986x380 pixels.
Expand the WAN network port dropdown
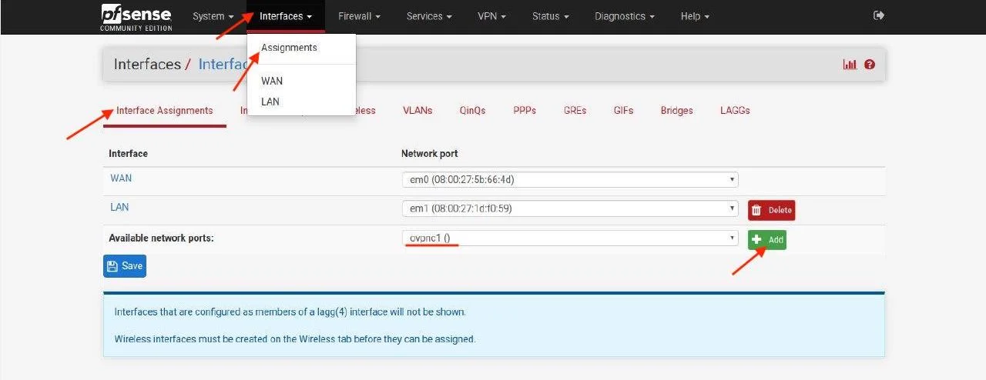[x=569, y=180]
